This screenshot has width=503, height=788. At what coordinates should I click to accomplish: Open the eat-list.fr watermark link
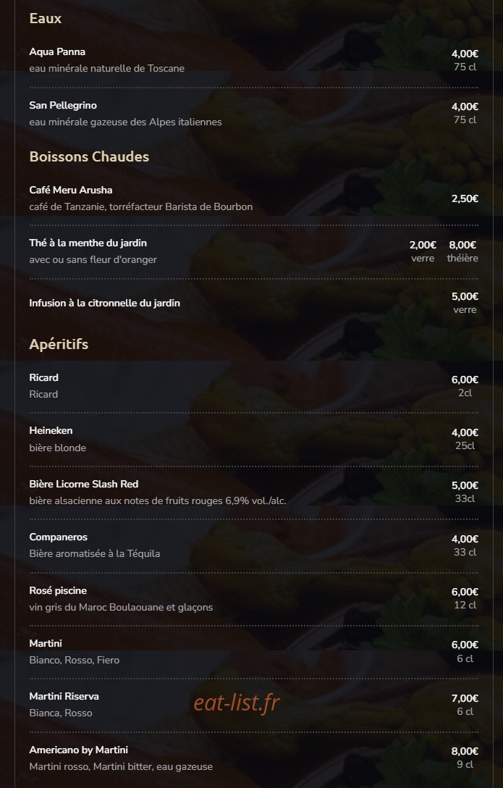(x=237, y=703)
